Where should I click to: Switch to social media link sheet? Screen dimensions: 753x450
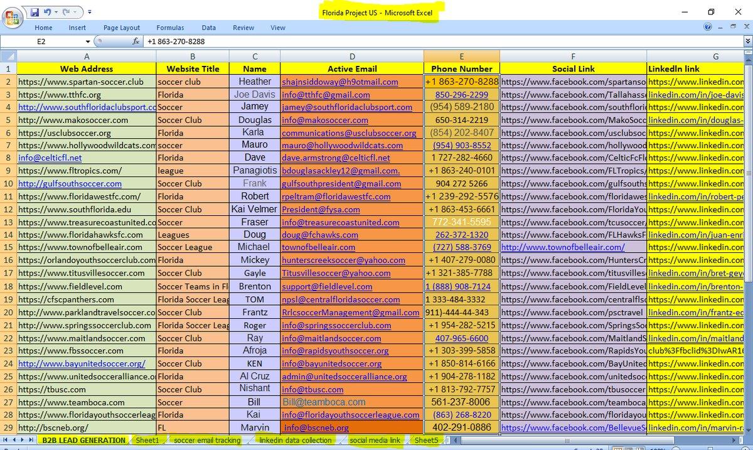tap(375, 441)
